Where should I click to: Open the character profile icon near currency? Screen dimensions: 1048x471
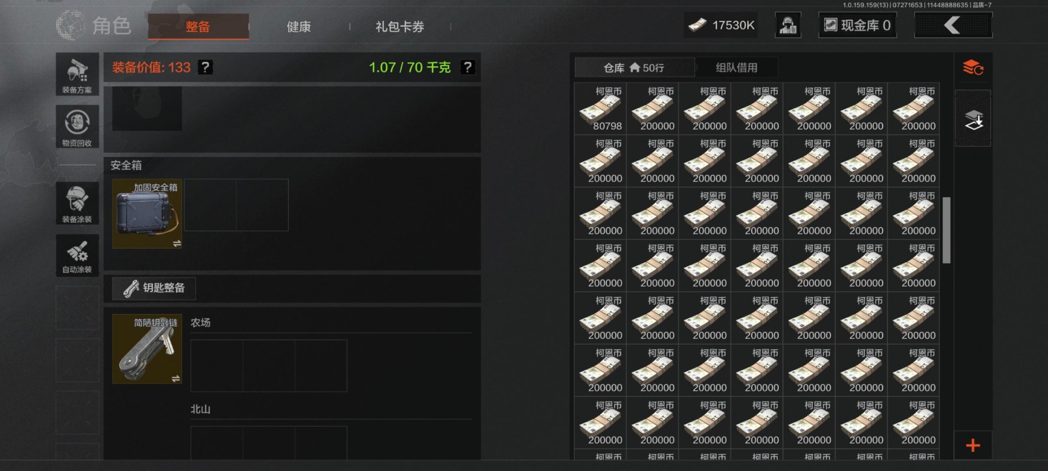(788, 25)
